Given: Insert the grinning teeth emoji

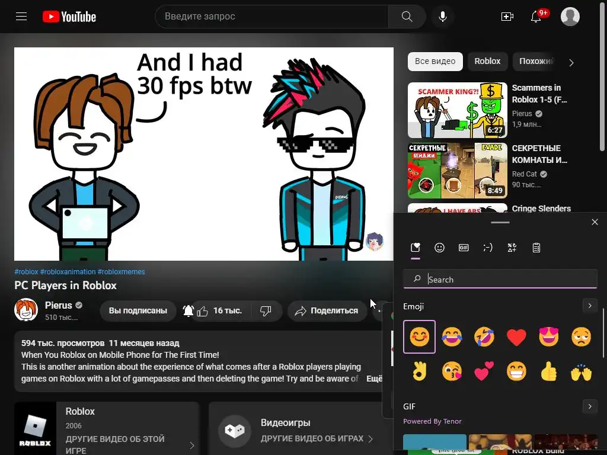Looking at the screenshot, I should pos(516,371).
